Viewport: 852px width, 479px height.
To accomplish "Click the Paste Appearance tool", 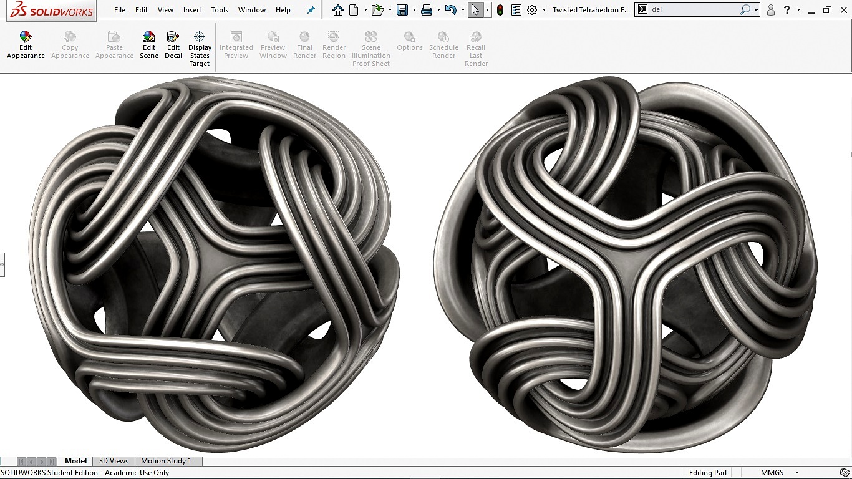I will point(114,45).
